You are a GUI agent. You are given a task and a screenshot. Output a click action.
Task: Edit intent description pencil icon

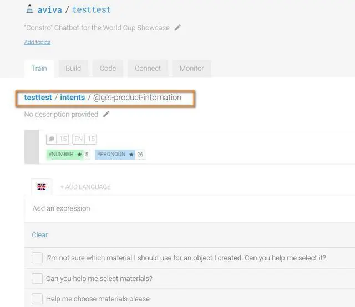pyautogui.click(x=106, y=114)
